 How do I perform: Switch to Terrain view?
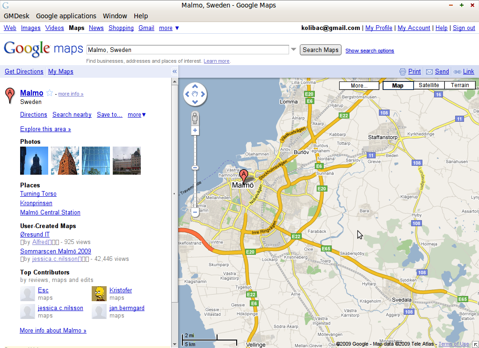click(x=460, y=85)
